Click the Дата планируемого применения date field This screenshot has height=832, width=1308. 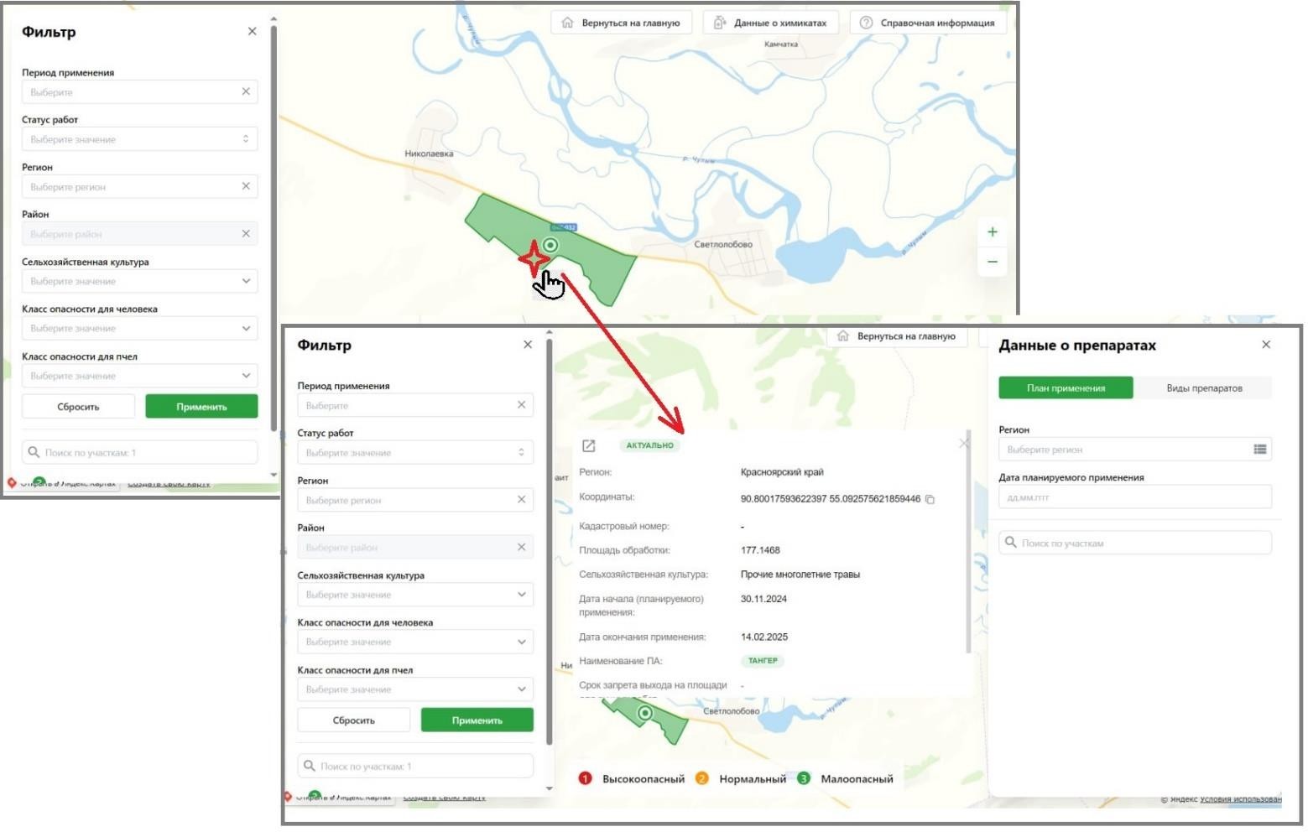[1133, 497]
